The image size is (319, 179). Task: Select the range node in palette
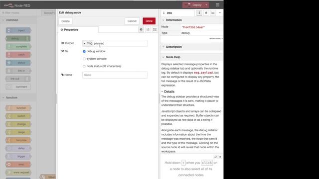tap(18, 132)
